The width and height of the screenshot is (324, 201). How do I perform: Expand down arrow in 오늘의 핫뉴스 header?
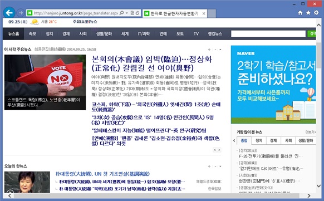pos(220,166)
